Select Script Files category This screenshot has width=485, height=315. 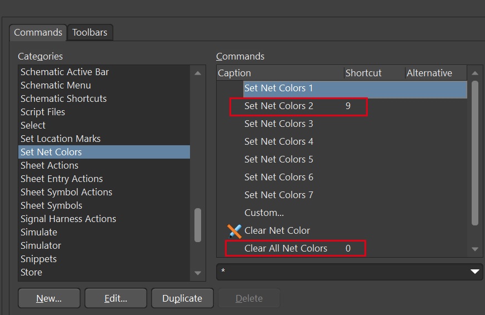pos(104,112)
